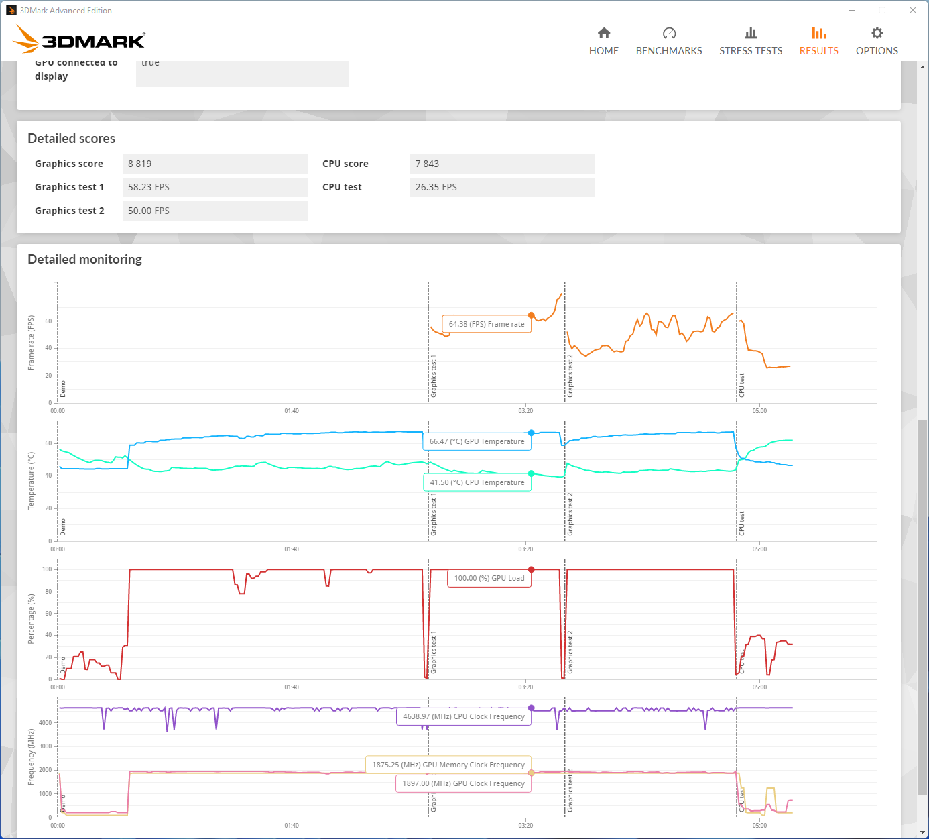Click the STRESS TESTS menu label
The image size is (929, 839).
tap(751, 51)
